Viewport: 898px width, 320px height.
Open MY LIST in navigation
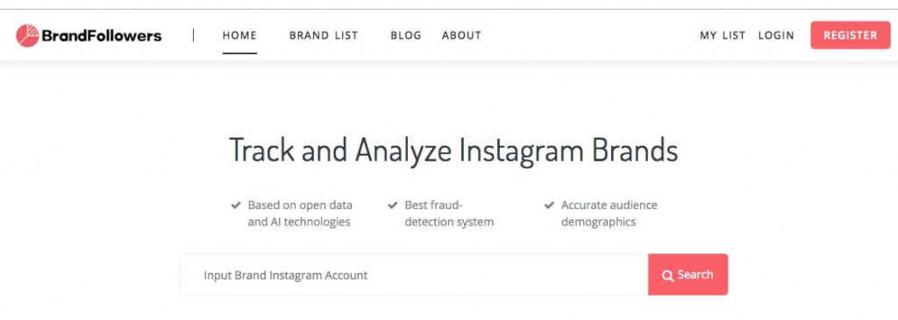click(x=723, y=36)
